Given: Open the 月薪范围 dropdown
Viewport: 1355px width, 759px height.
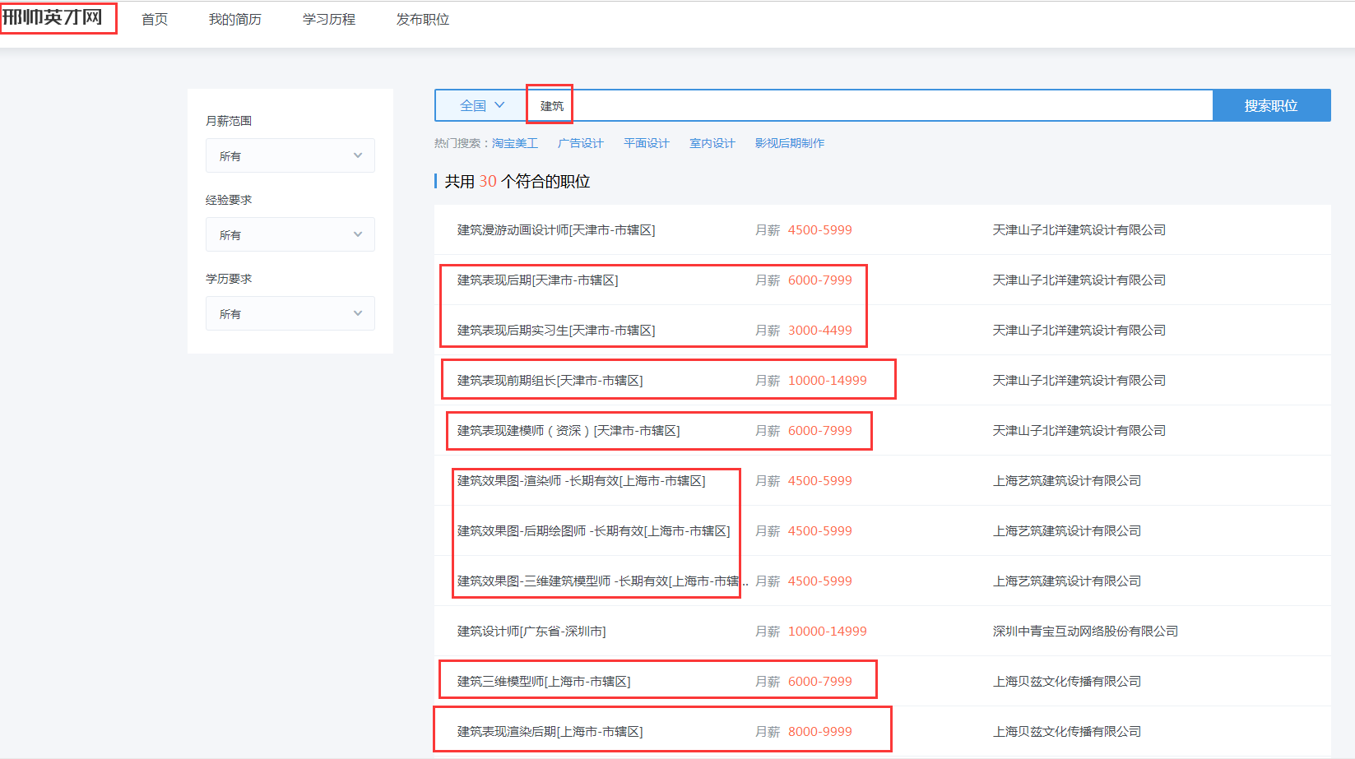Looking at the screenshot, I should pos(290,155).
